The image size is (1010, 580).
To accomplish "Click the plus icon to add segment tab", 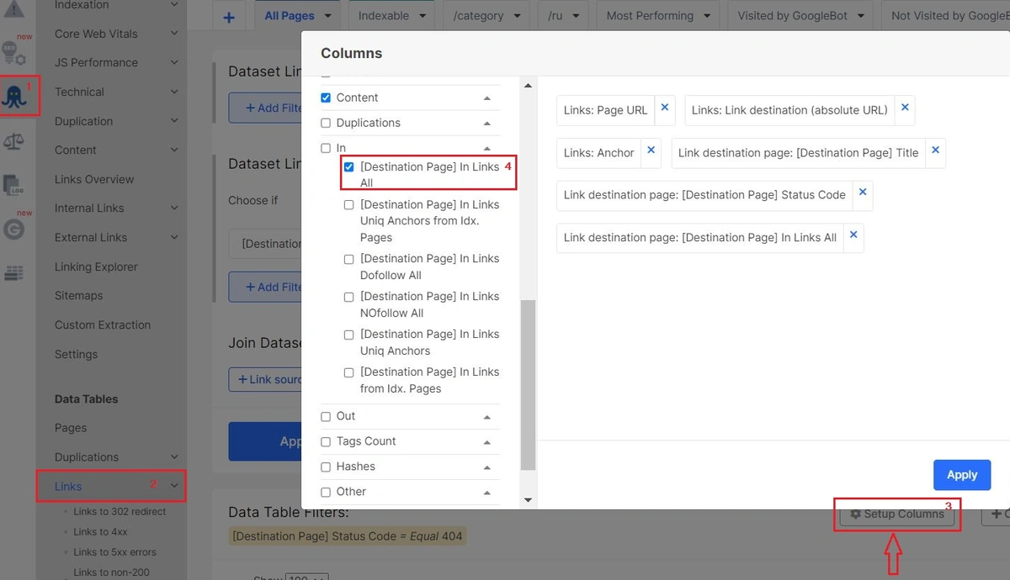I will point(229,17).
